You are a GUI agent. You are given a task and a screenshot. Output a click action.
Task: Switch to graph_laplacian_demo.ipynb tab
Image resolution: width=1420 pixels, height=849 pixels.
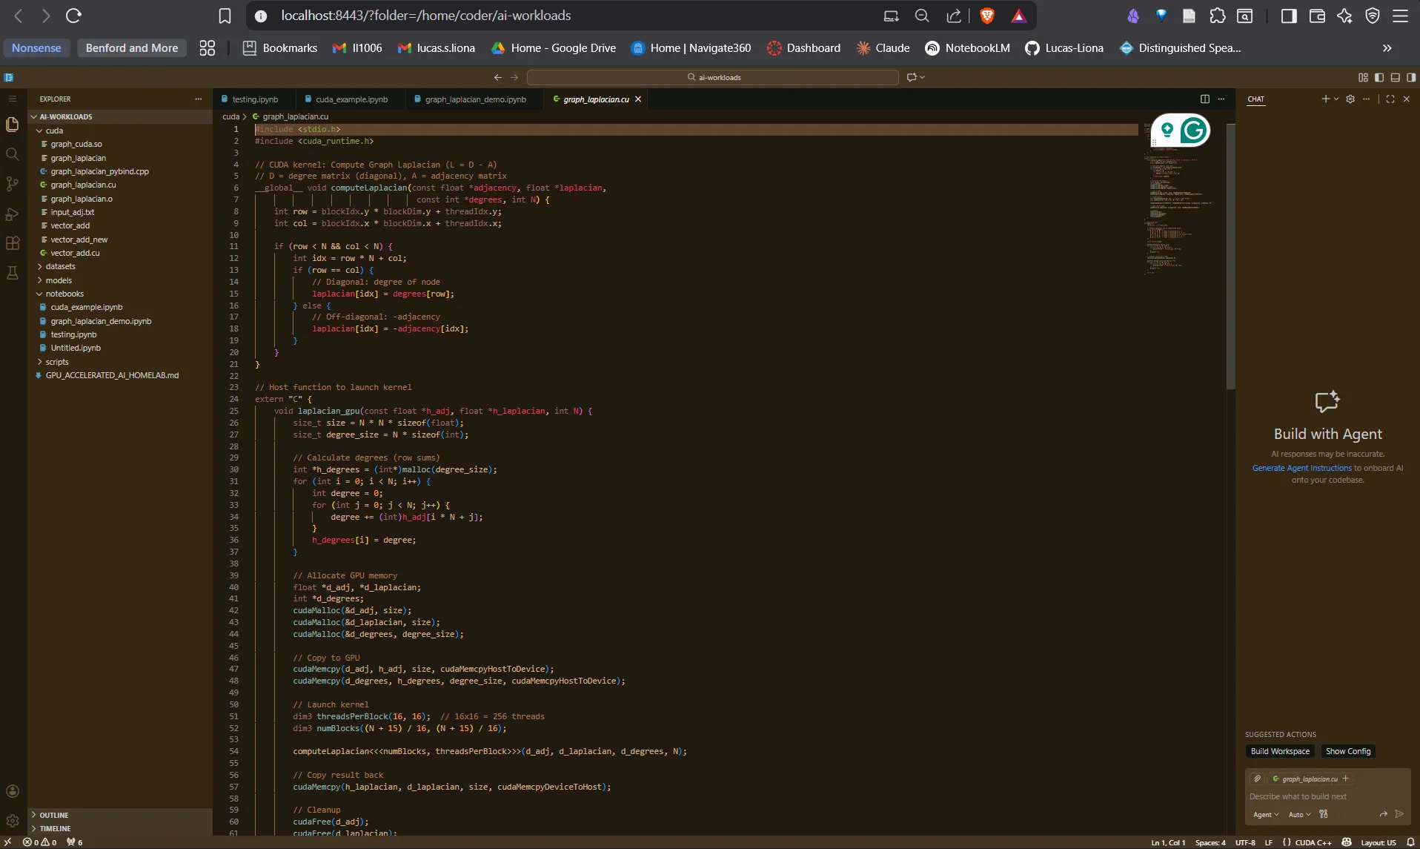click(x=475, y=99)
